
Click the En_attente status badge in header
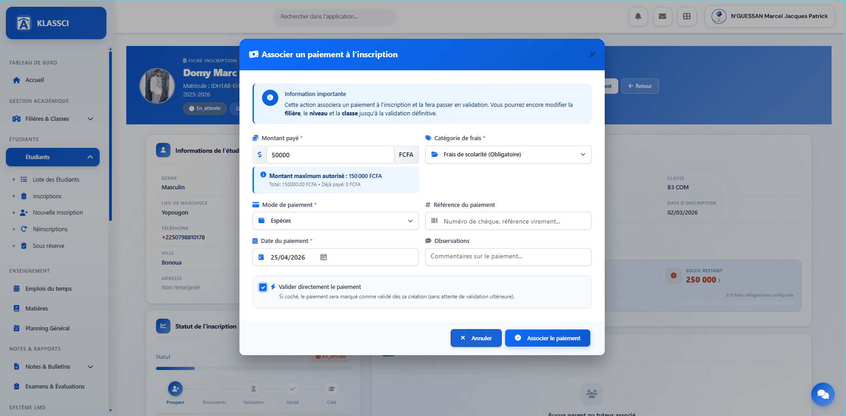(205, 109)
